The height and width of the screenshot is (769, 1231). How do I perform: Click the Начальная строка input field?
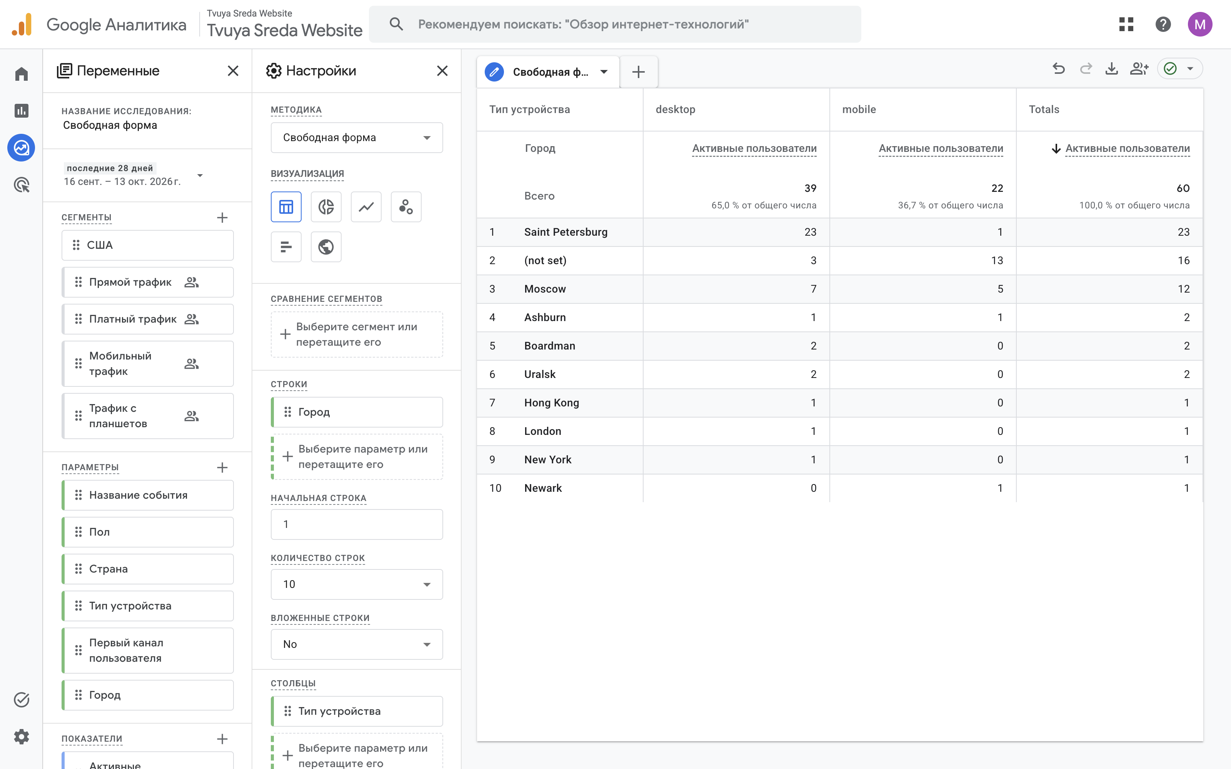tap(357, 524)
